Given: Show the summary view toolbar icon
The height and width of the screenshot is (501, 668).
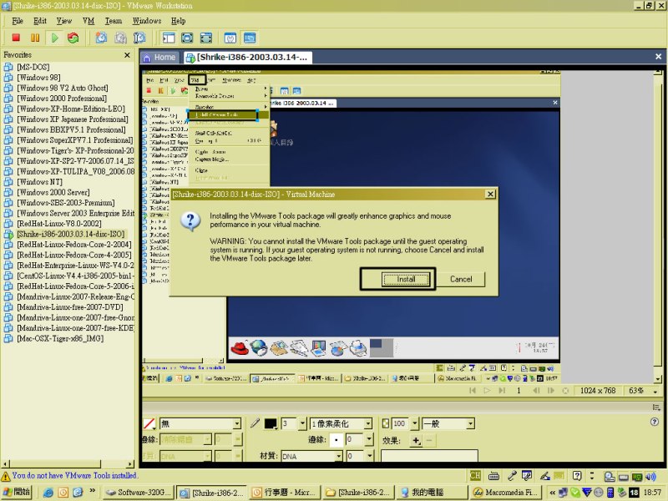Looking at the screenshot, I should click(230, 38).
